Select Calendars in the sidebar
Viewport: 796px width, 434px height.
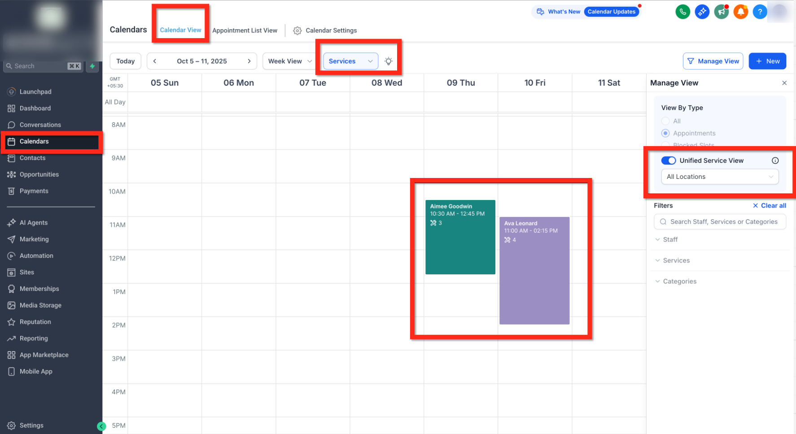[51, 141]
